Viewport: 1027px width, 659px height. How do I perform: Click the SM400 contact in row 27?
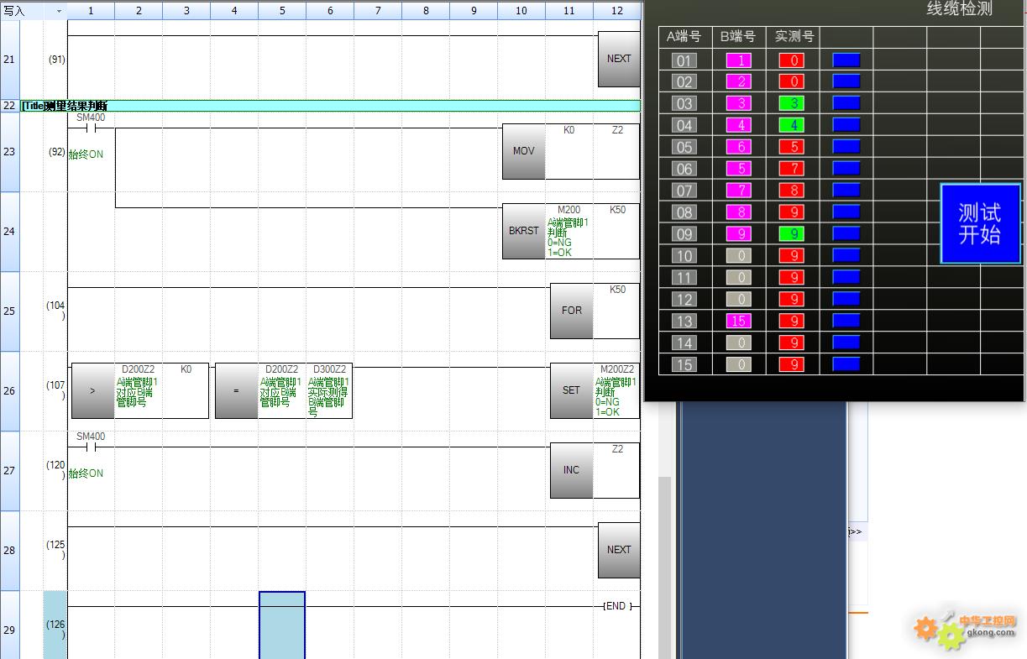pos(91,447)
